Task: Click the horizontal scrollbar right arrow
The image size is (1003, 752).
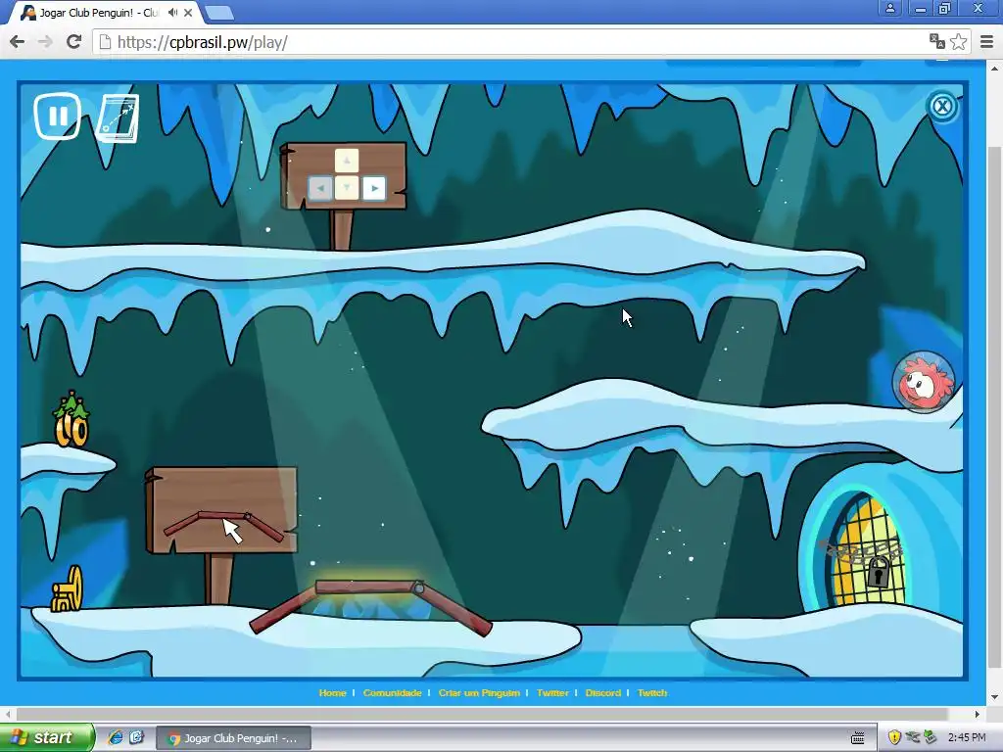Action: [x=977, y=714]
